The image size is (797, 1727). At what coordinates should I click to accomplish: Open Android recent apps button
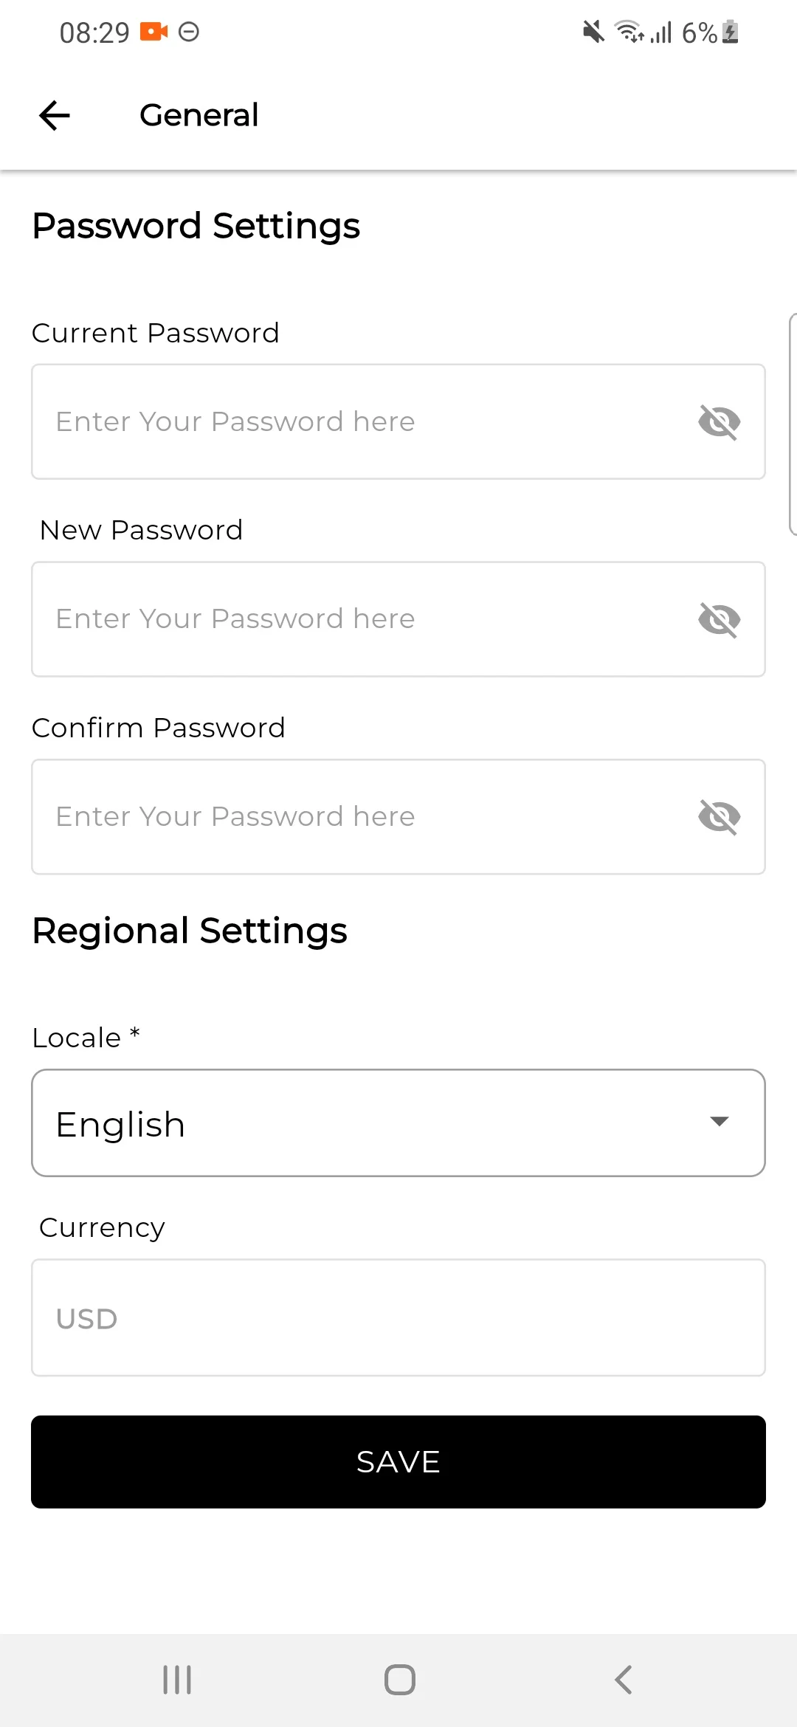pyautogui.click(x=177, y=1680)
